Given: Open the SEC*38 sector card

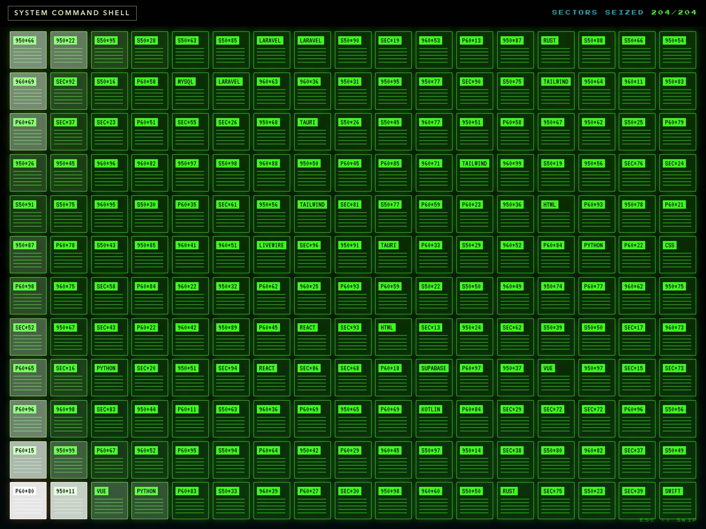Looking at the screenshot, I should (x=515, y=460).
